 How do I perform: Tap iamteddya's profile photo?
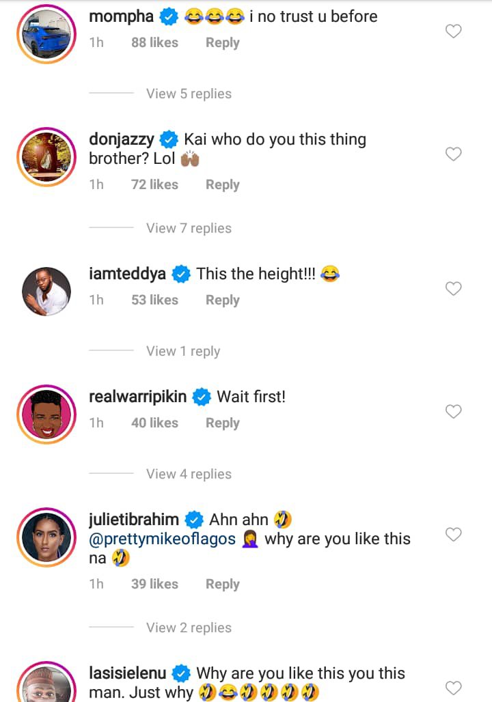pos(46,291)
